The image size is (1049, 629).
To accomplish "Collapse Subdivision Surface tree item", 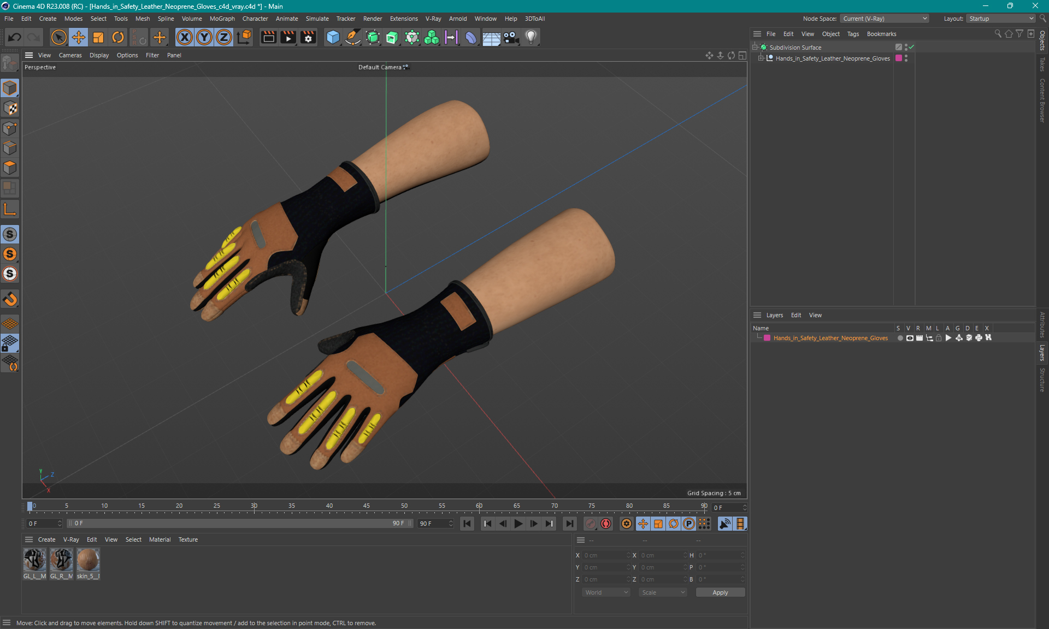I will 755,47.
